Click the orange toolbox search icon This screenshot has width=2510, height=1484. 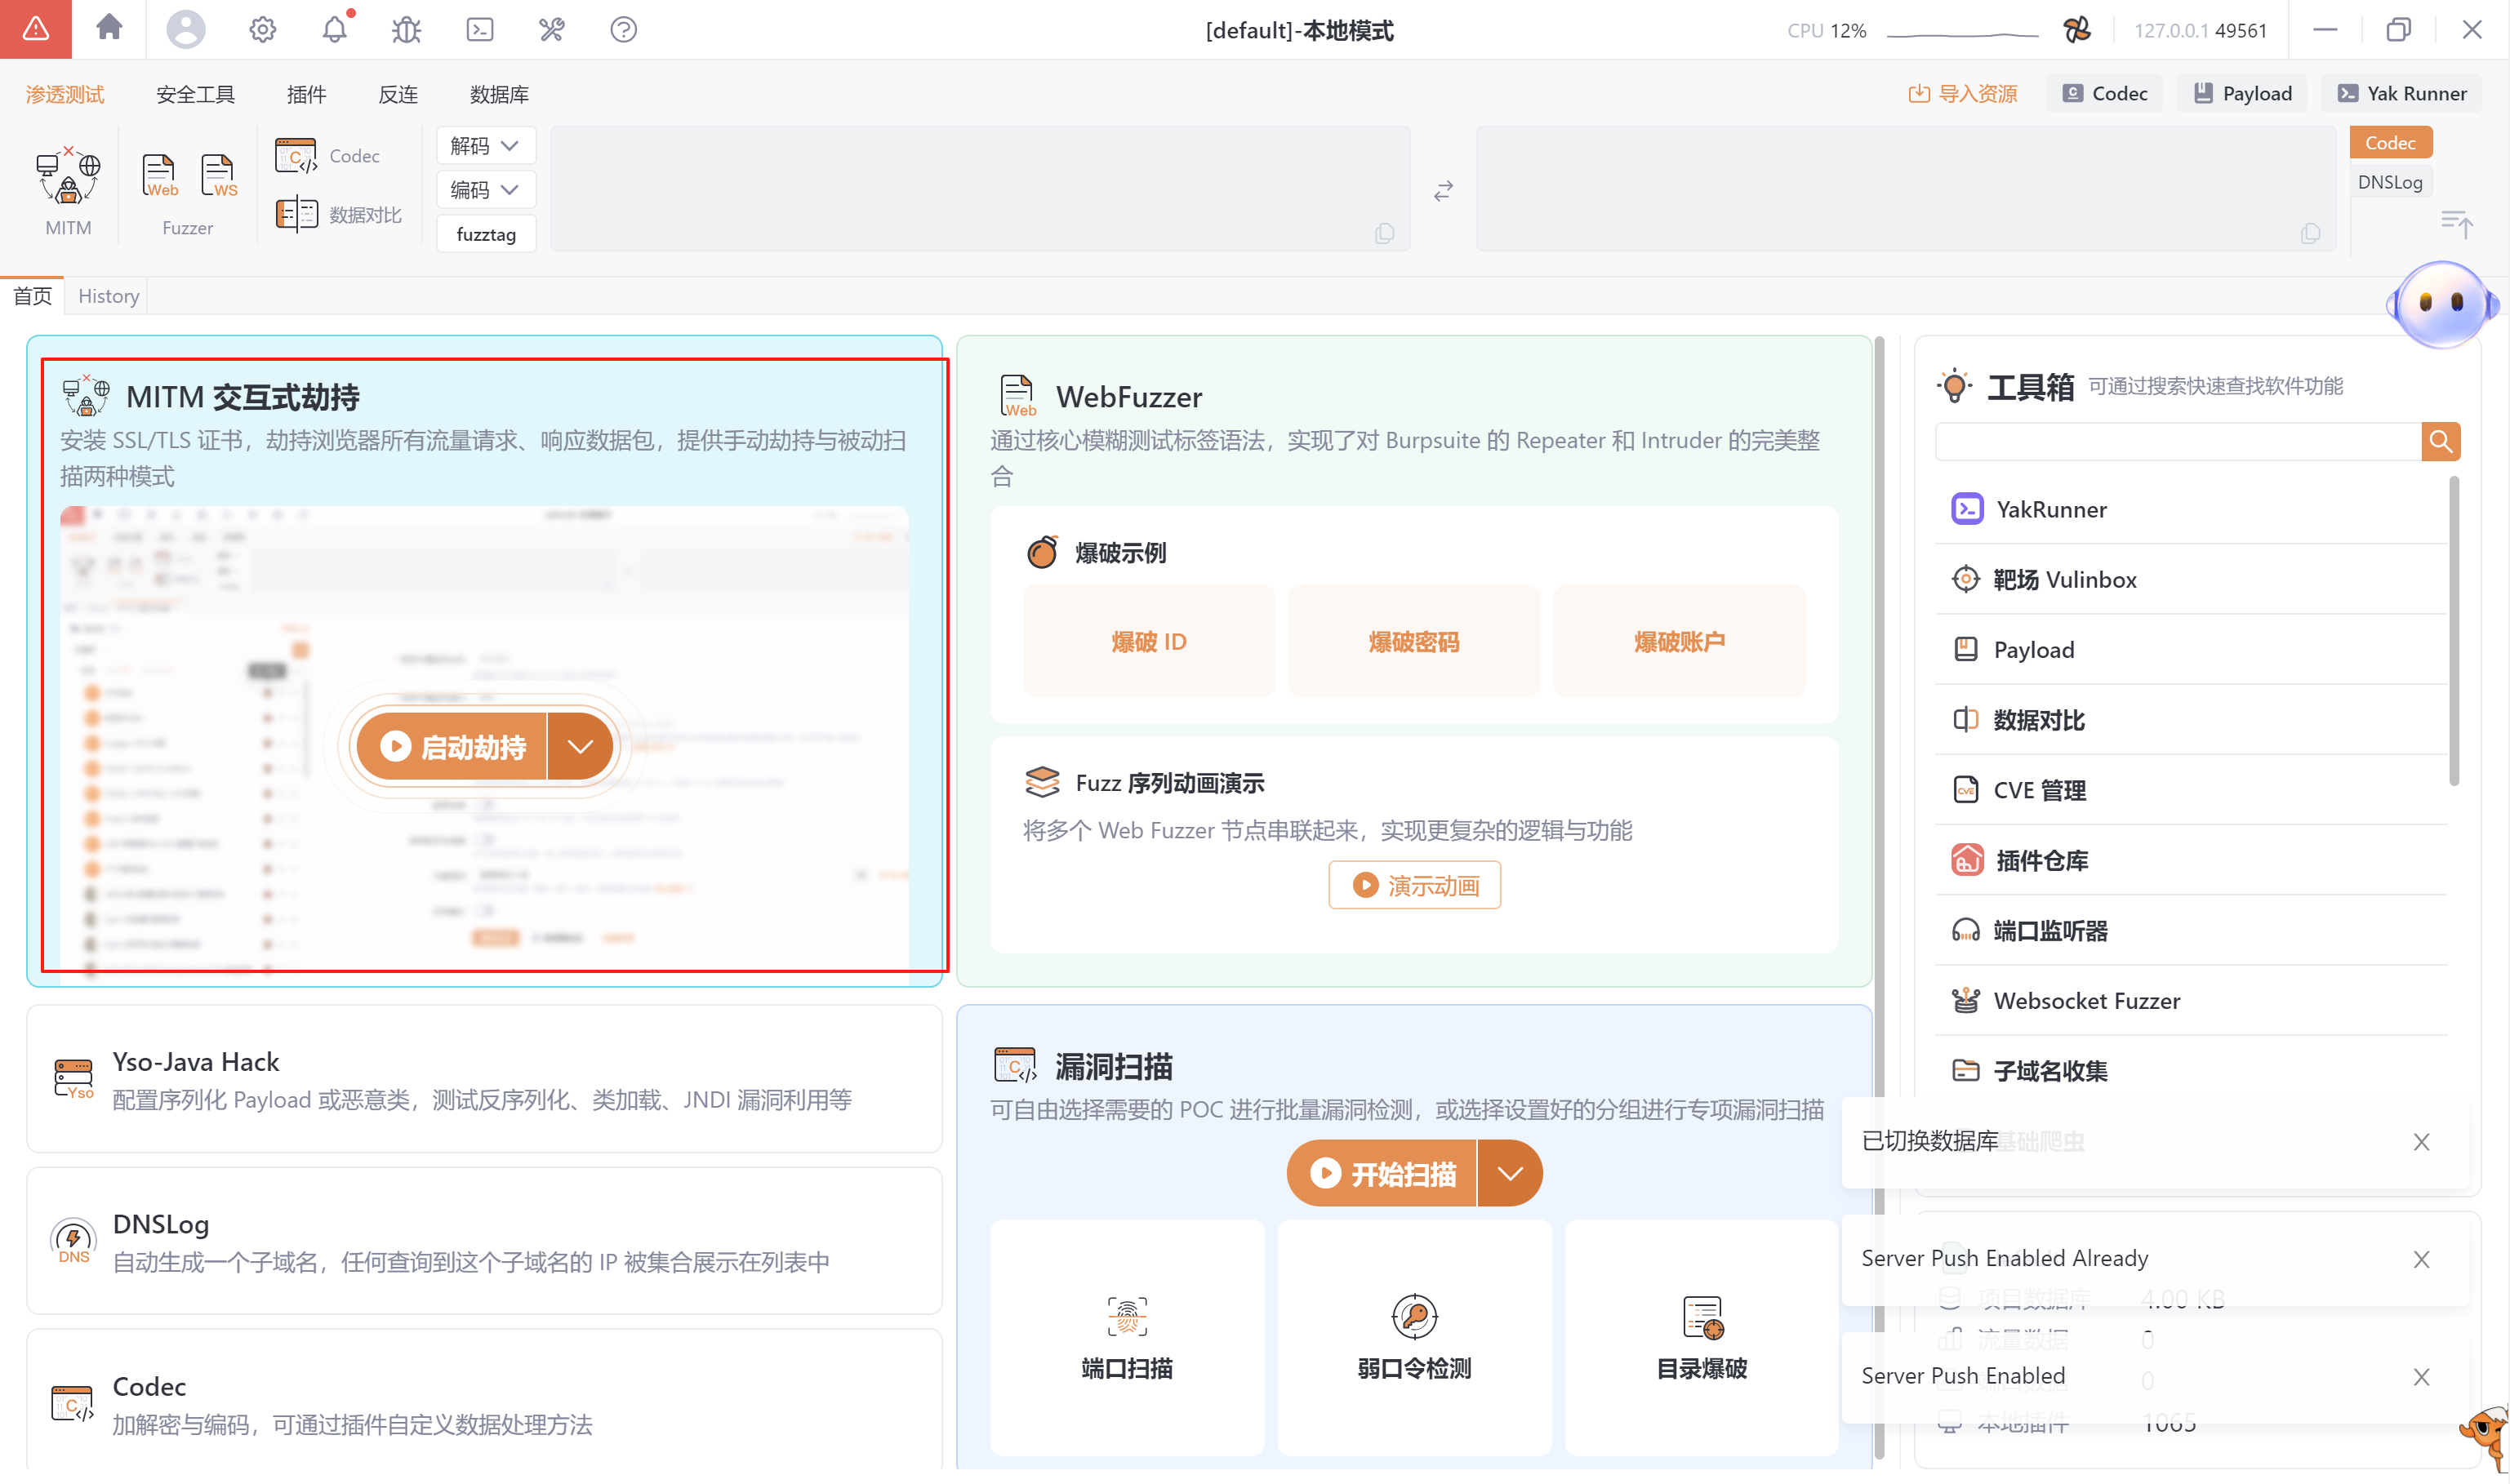click(2439, 441)
